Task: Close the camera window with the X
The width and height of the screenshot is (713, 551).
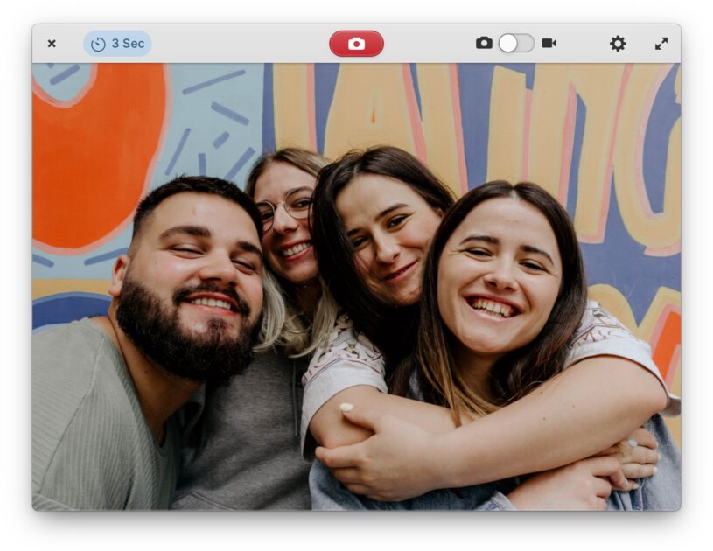Action: tap(52, 44)
